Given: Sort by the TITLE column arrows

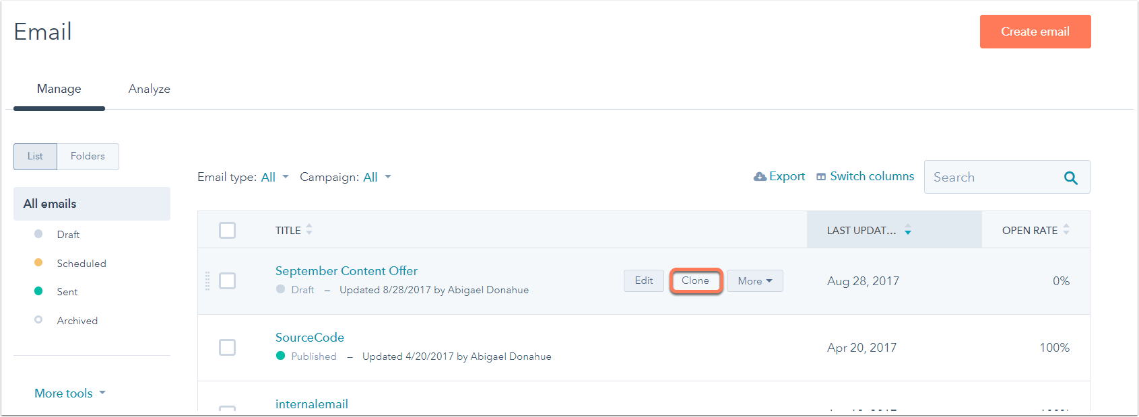Looking at the screenshot, I should coord(309,229).
